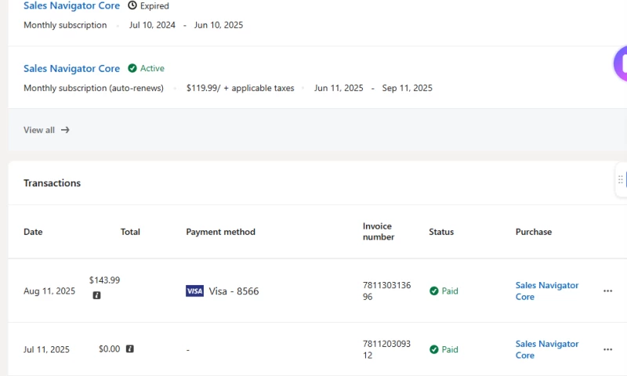Select invoice number 781130313696
This screenshot has width=627, height=376.
386,291
